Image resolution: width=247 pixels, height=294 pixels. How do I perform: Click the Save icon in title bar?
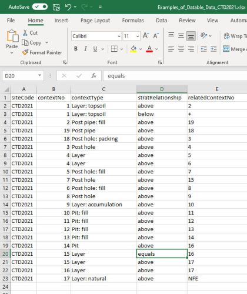[56, 7]
